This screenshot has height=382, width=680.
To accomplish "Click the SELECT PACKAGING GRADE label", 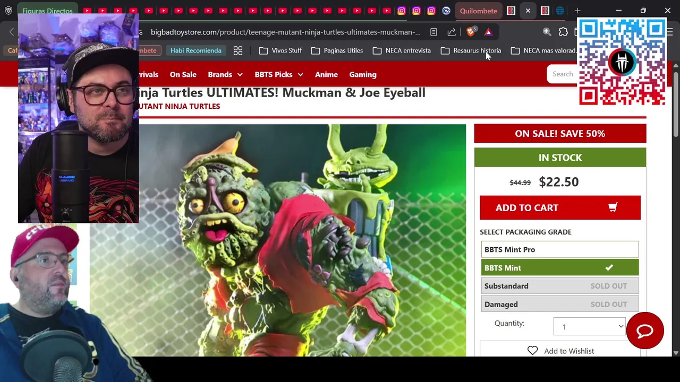I will 525,232.
